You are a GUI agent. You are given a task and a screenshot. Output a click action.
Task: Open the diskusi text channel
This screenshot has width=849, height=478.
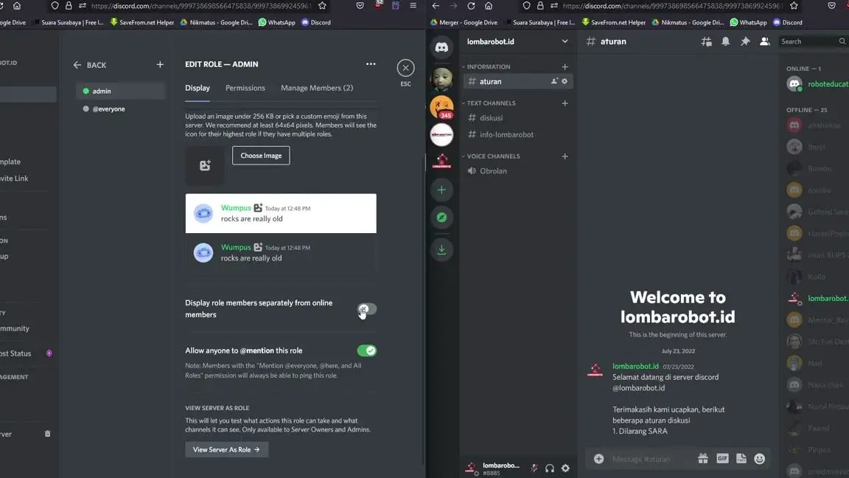coord(518,117)
